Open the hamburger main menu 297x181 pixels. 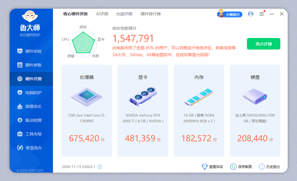pyautogui.click(x=262, y=14)
